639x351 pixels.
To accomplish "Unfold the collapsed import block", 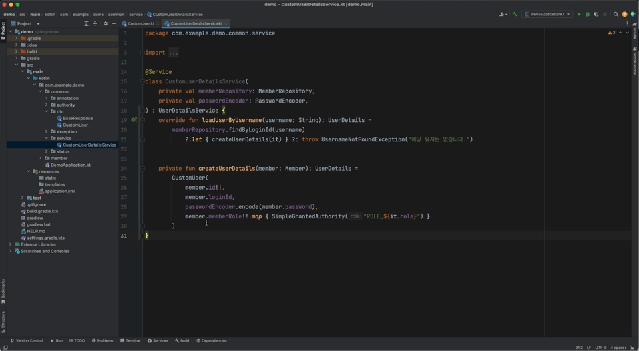I will [x=173, y=53].
